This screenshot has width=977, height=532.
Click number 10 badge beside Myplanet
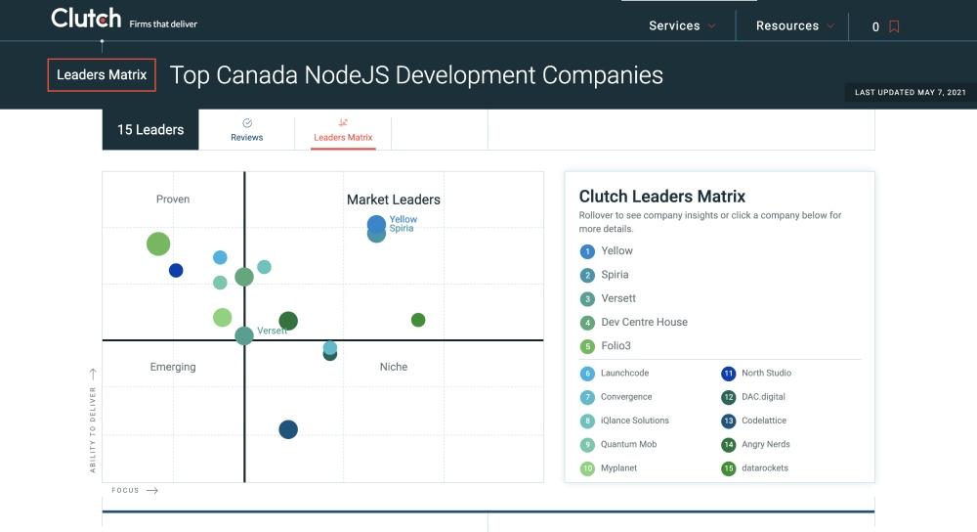tap(587, 468)
